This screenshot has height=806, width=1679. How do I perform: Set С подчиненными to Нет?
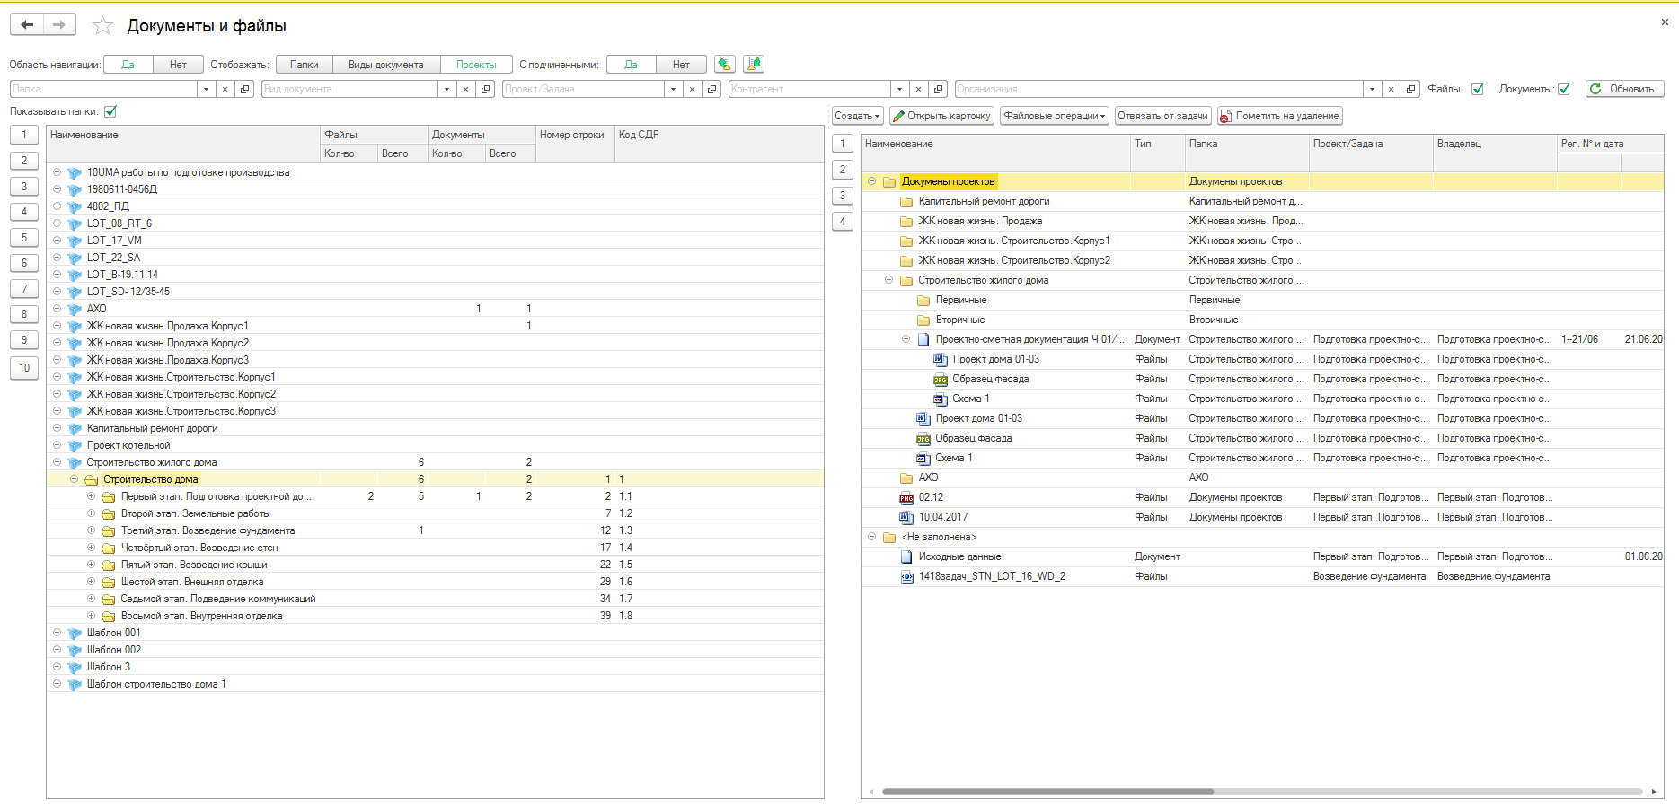681,65
